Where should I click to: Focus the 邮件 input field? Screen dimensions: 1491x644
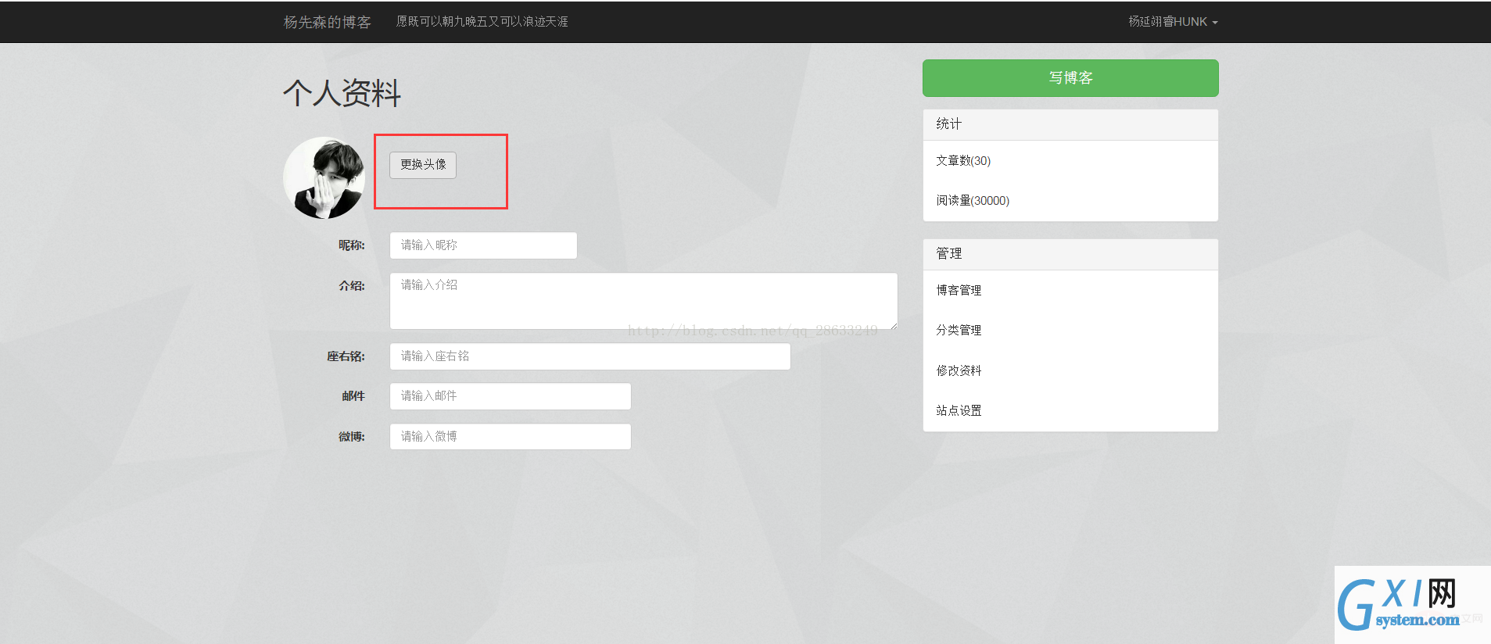click(511, 396)
